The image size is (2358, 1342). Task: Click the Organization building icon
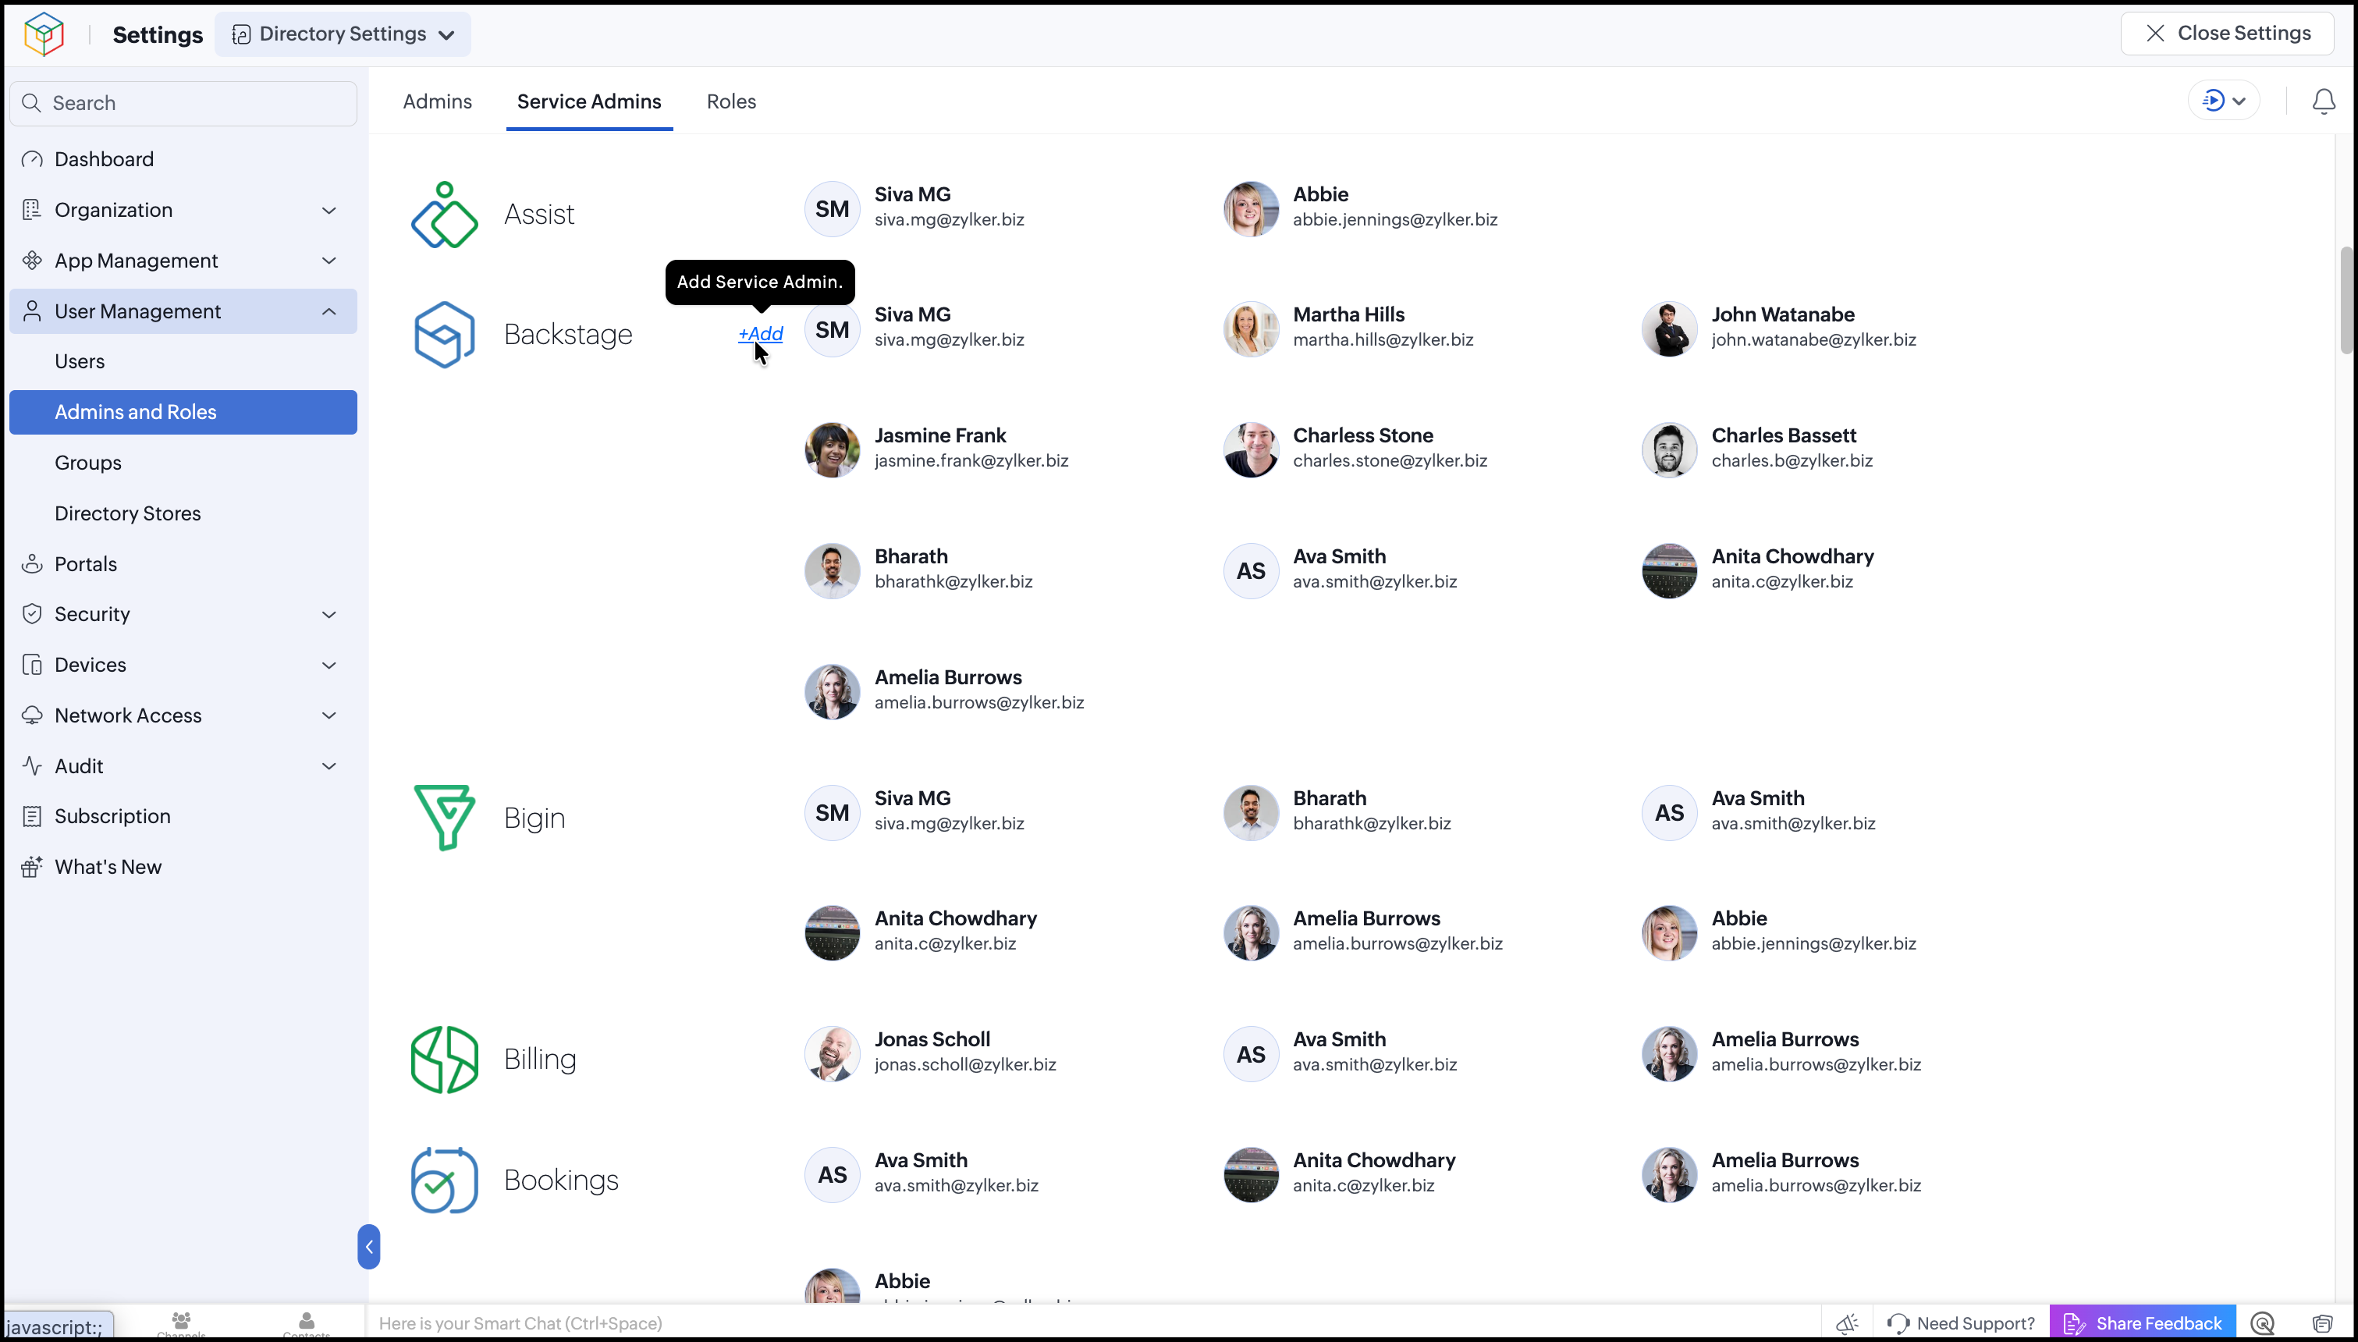click(32, 210)
